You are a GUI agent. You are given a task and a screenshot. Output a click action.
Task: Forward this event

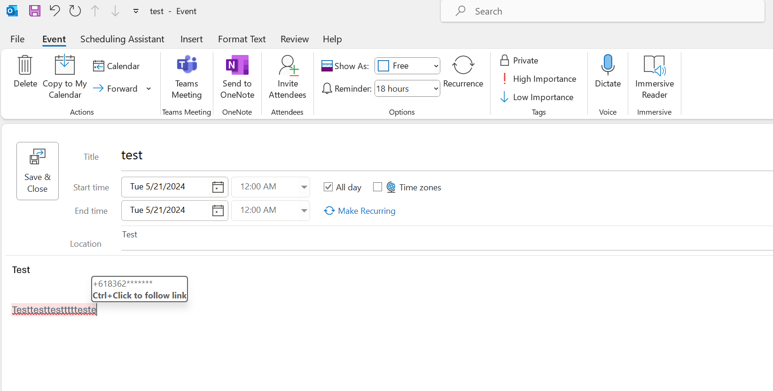coord(116,88)
